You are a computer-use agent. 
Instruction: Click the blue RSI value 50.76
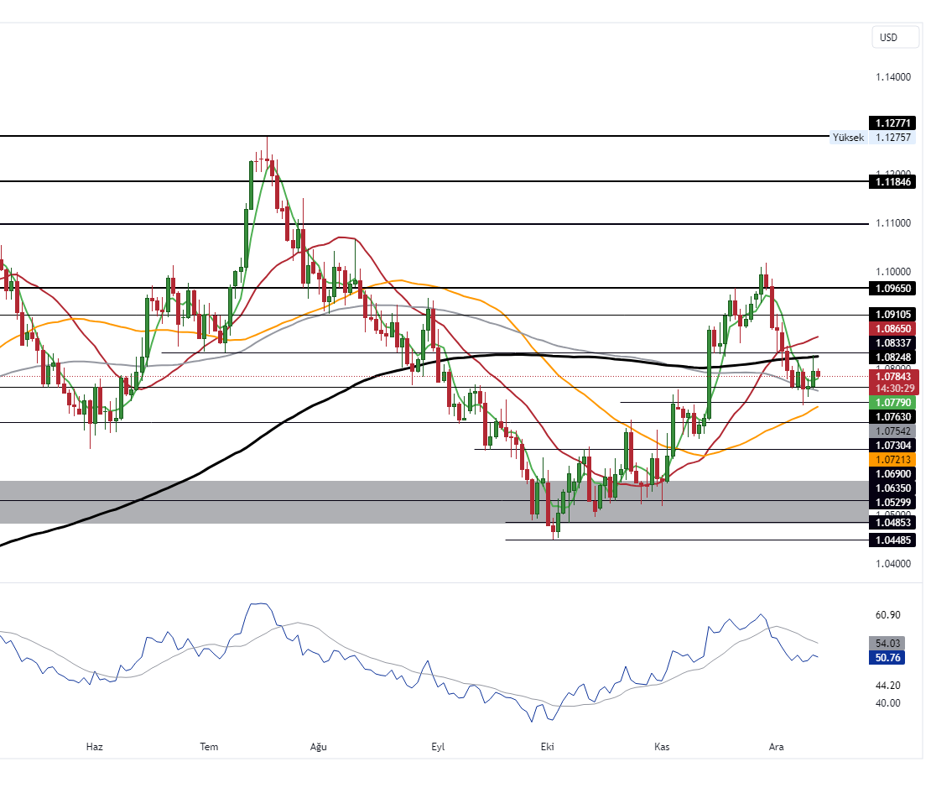tap(888, 658)
